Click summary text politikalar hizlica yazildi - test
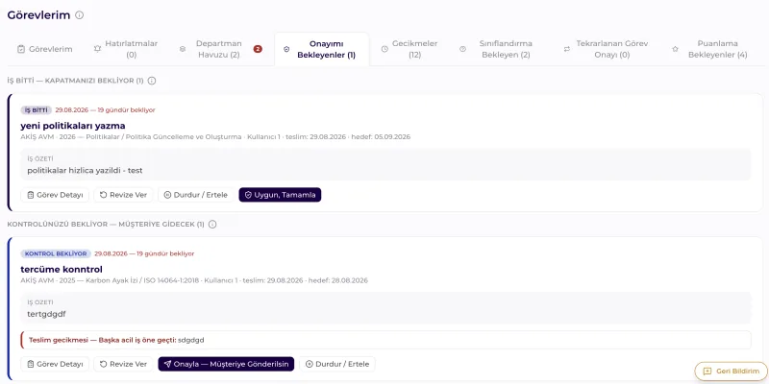 pos(85,171)
